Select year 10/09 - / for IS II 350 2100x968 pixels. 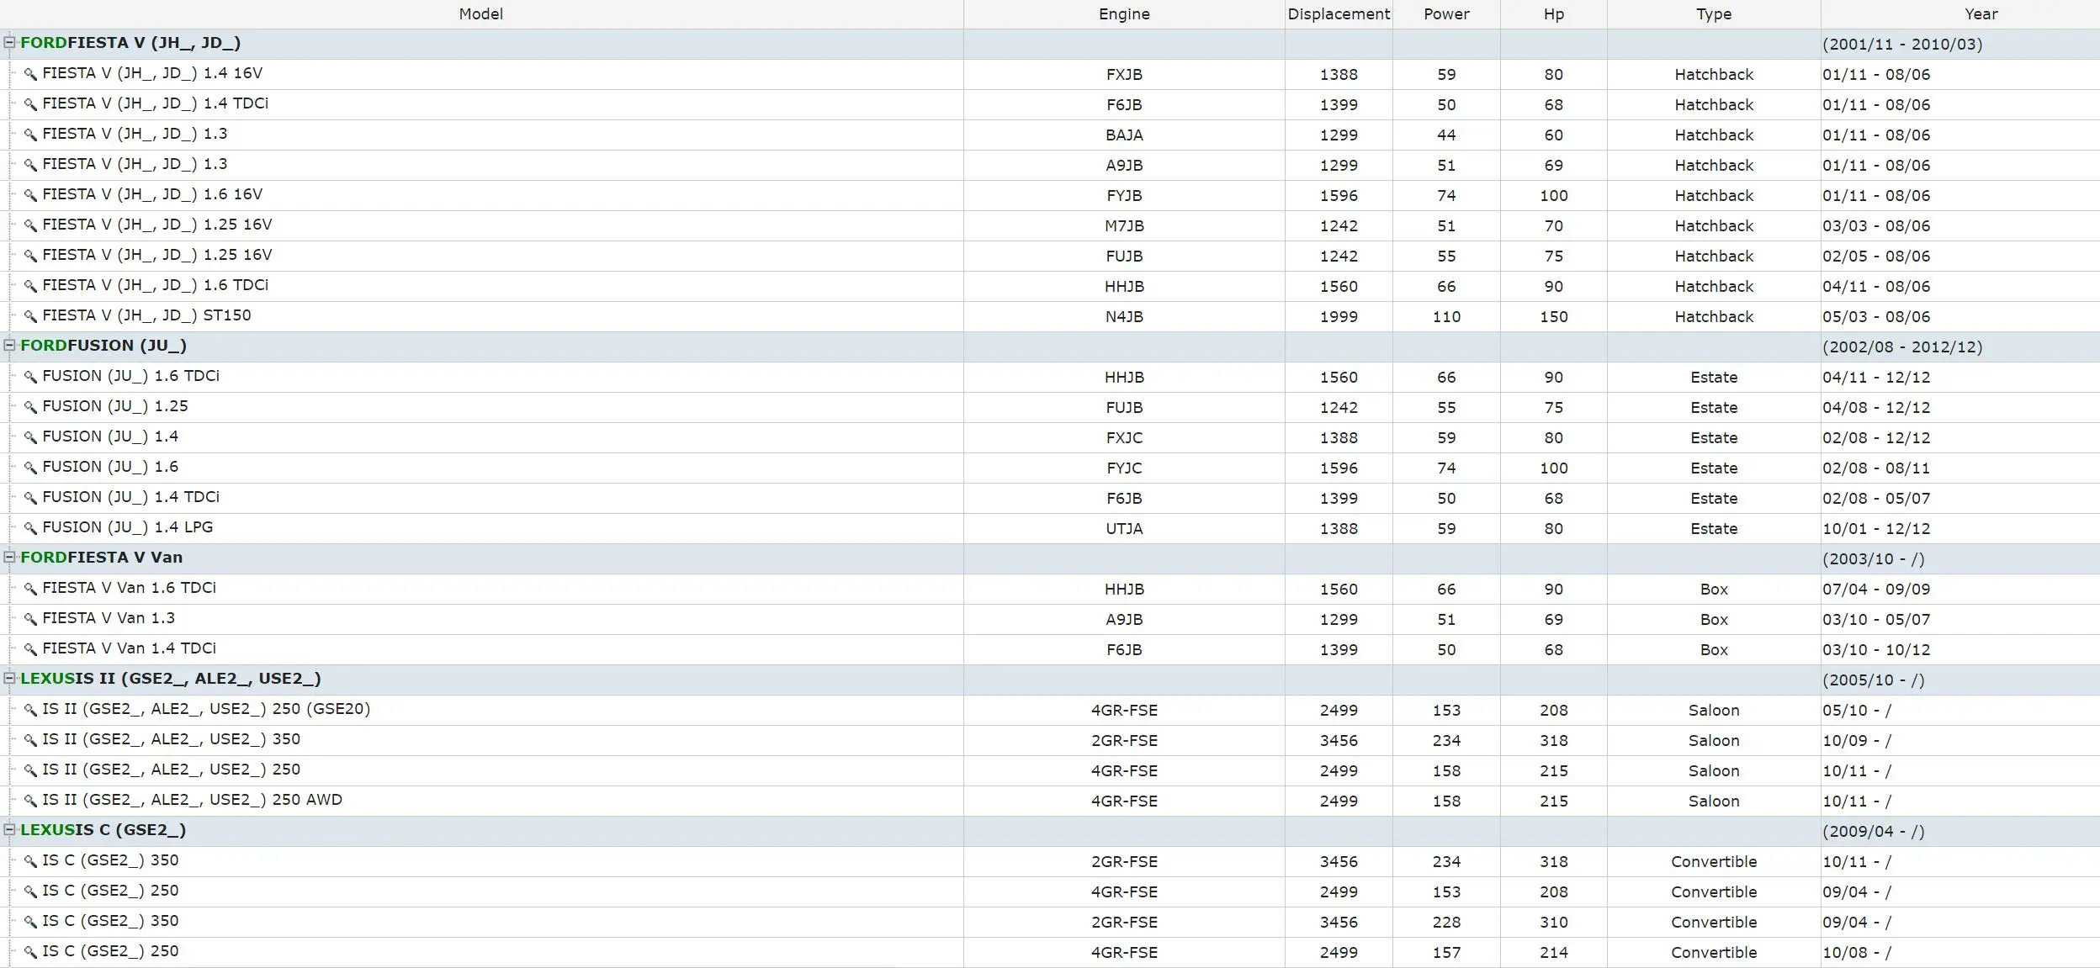1857,741
